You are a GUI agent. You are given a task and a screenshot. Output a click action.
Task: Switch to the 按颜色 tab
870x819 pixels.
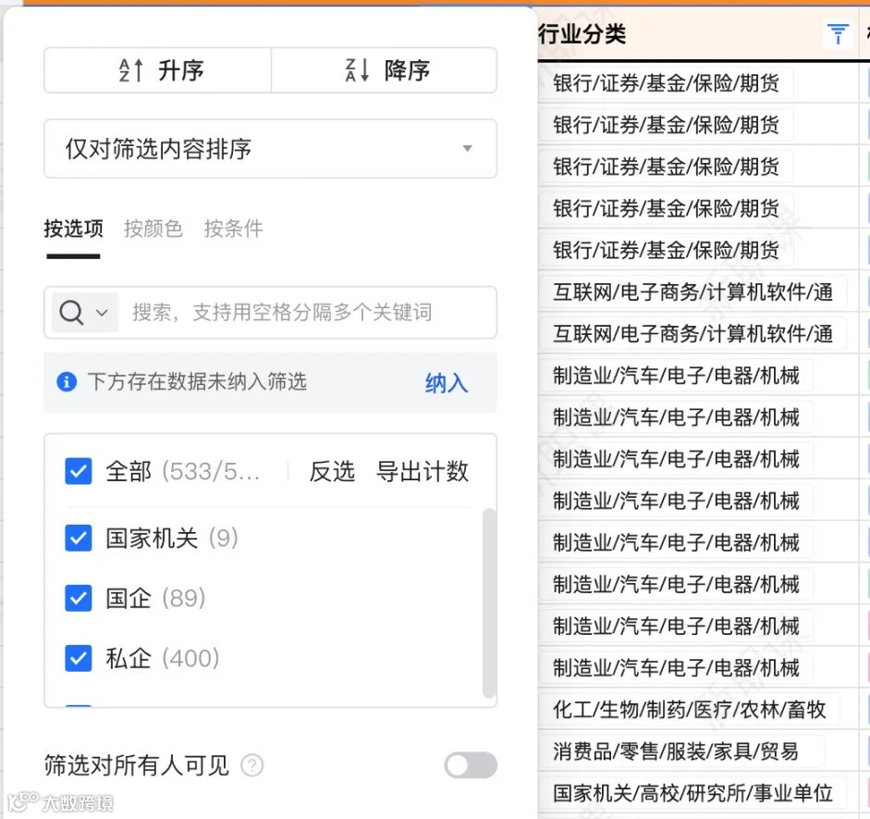point(153,229)
